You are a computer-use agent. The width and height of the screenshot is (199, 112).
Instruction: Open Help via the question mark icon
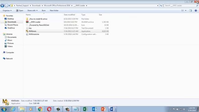click(196, 11)
